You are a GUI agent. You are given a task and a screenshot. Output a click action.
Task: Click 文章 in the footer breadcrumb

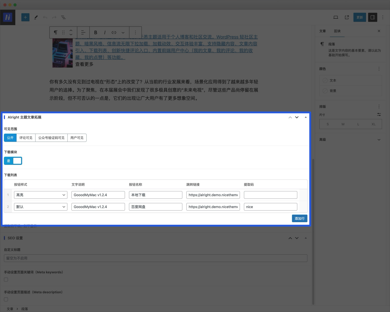pos(10,309)
